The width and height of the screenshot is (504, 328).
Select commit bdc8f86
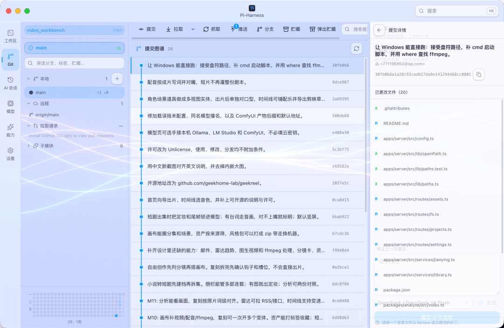coord(247,284)
